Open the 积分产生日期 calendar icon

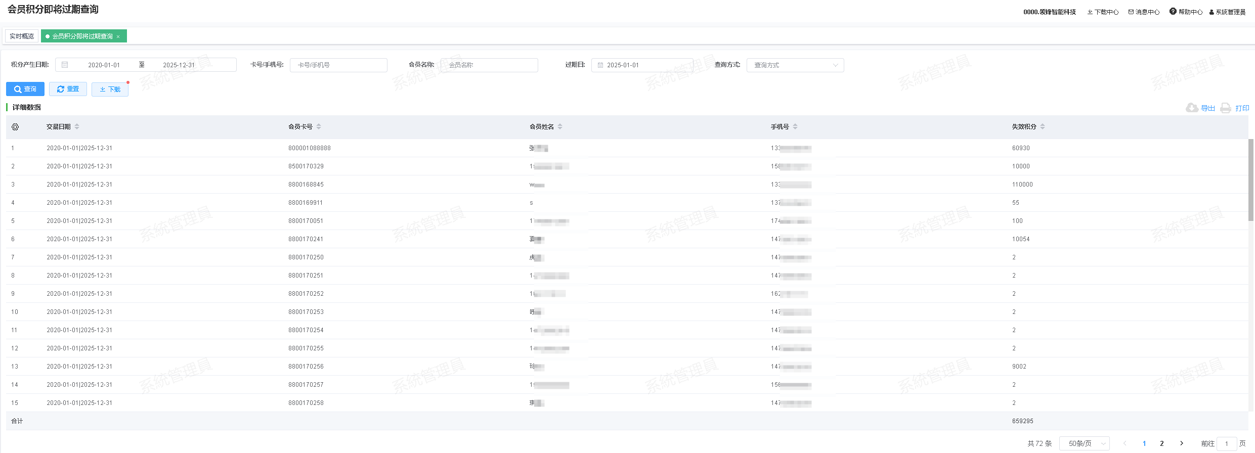(x=65, y=65)
